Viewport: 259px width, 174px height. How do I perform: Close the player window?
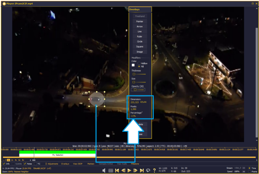pyautogui.click(x=256, y=4)
